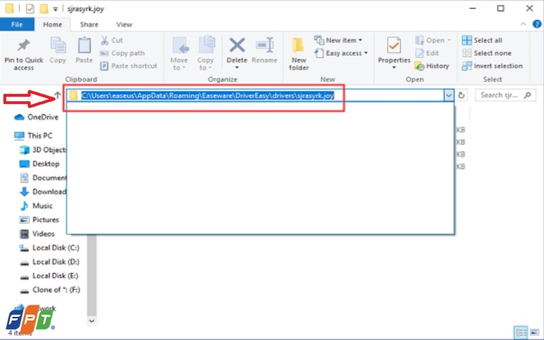Click Select all in ribbon
The height and width of the screenshot is (340, 544).
[x=482, y=40]
